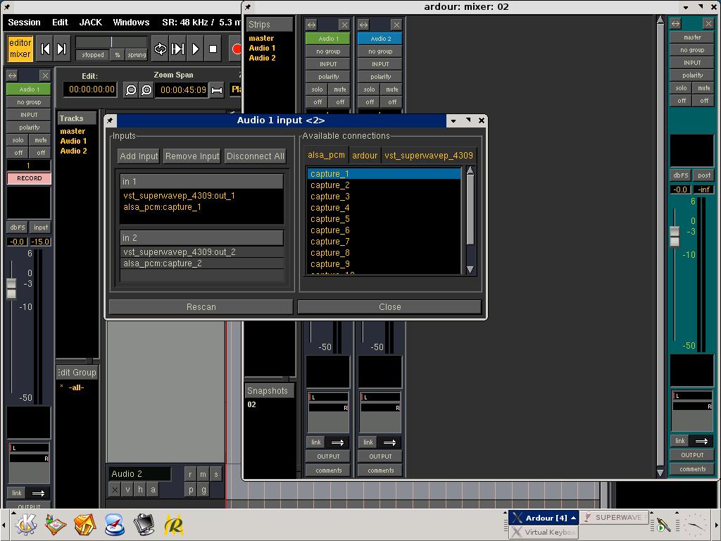Open dbFS meter mode on master strip

point(681,175)
